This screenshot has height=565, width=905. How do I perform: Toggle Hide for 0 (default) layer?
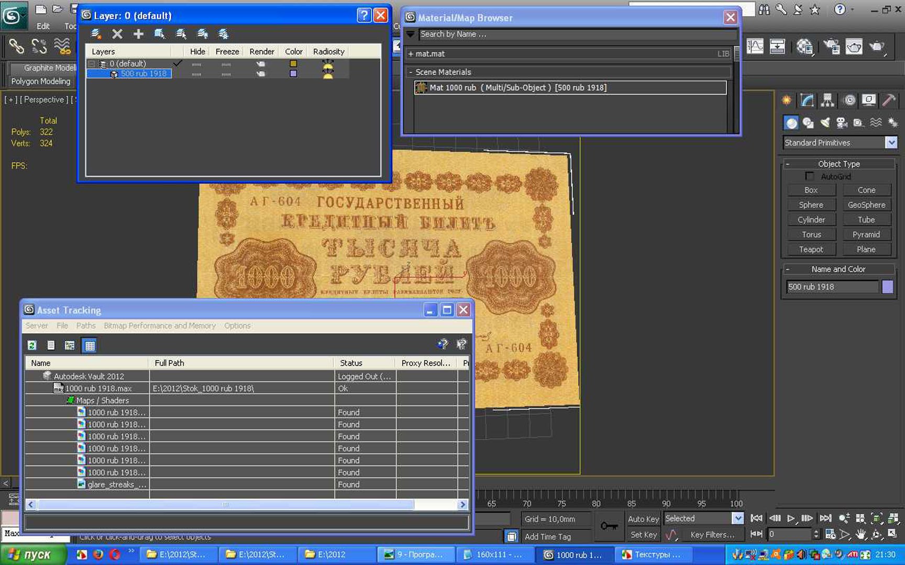point(196,64)
